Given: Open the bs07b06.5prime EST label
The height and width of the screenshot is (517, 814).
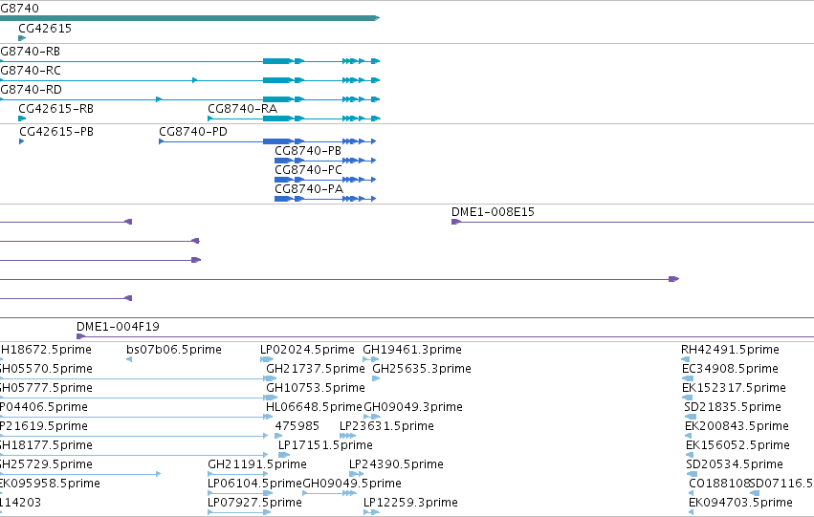Looking at the screenshot, I should 174,350.
